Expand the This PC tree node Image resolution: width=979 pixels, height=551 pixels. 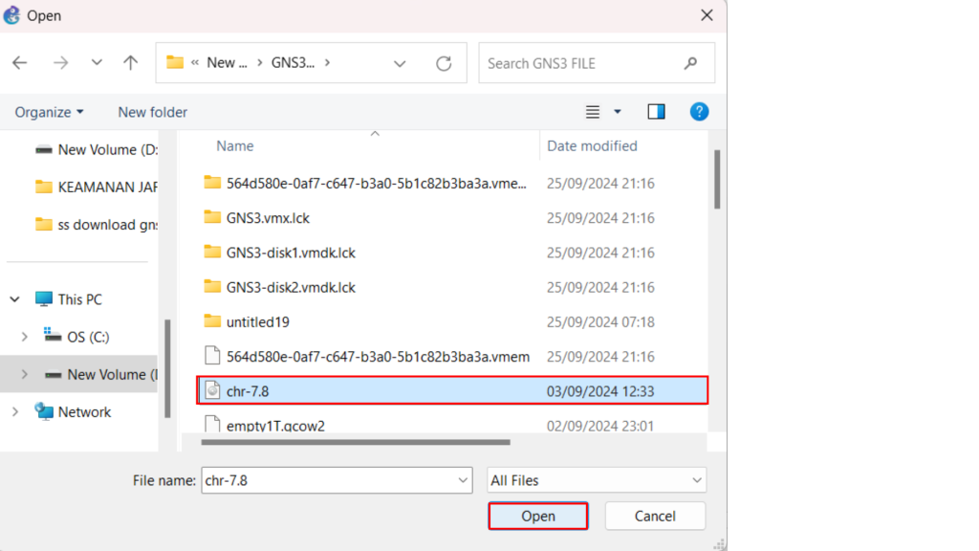click(14, 299)
